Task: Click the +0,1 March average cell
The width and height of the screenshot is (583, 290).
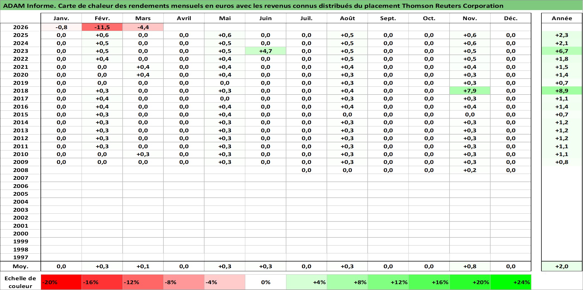Action: tap(143, 266)
